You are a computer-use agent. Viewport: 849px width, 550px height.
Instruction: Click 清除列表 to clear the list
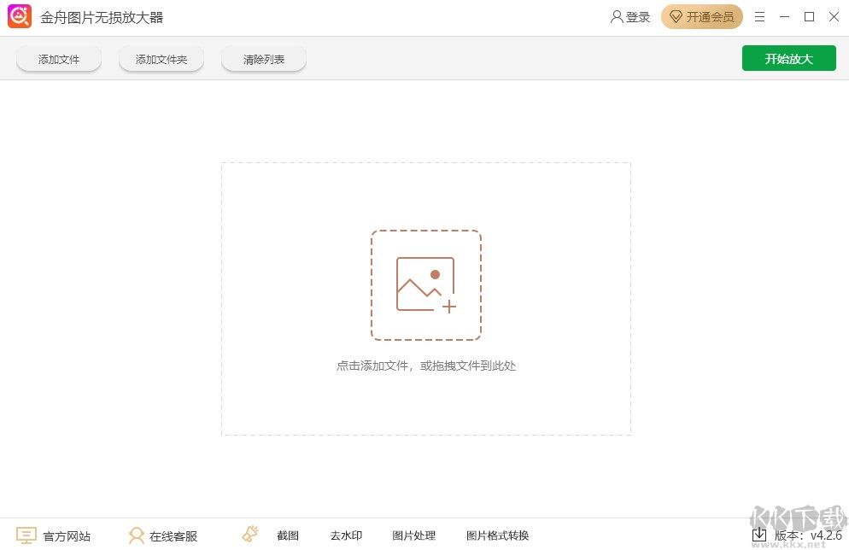(263, 58)
